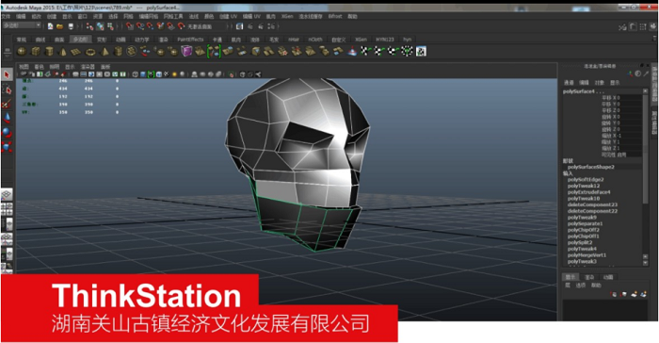Open the Create UV menu
This screenshot has width=659, height=343.
pos(228,16)
